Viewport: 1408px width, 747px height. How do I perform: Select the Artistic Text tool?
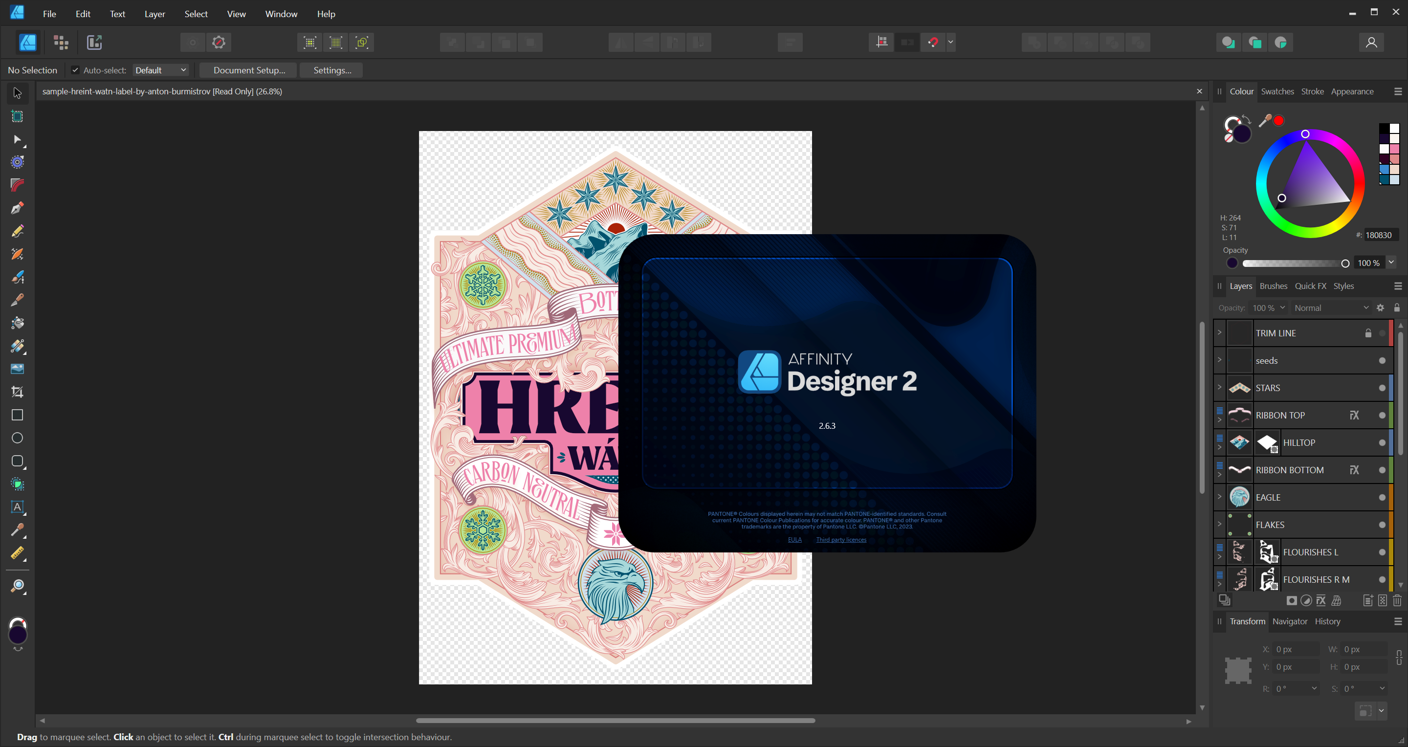[x=18, y=507]
